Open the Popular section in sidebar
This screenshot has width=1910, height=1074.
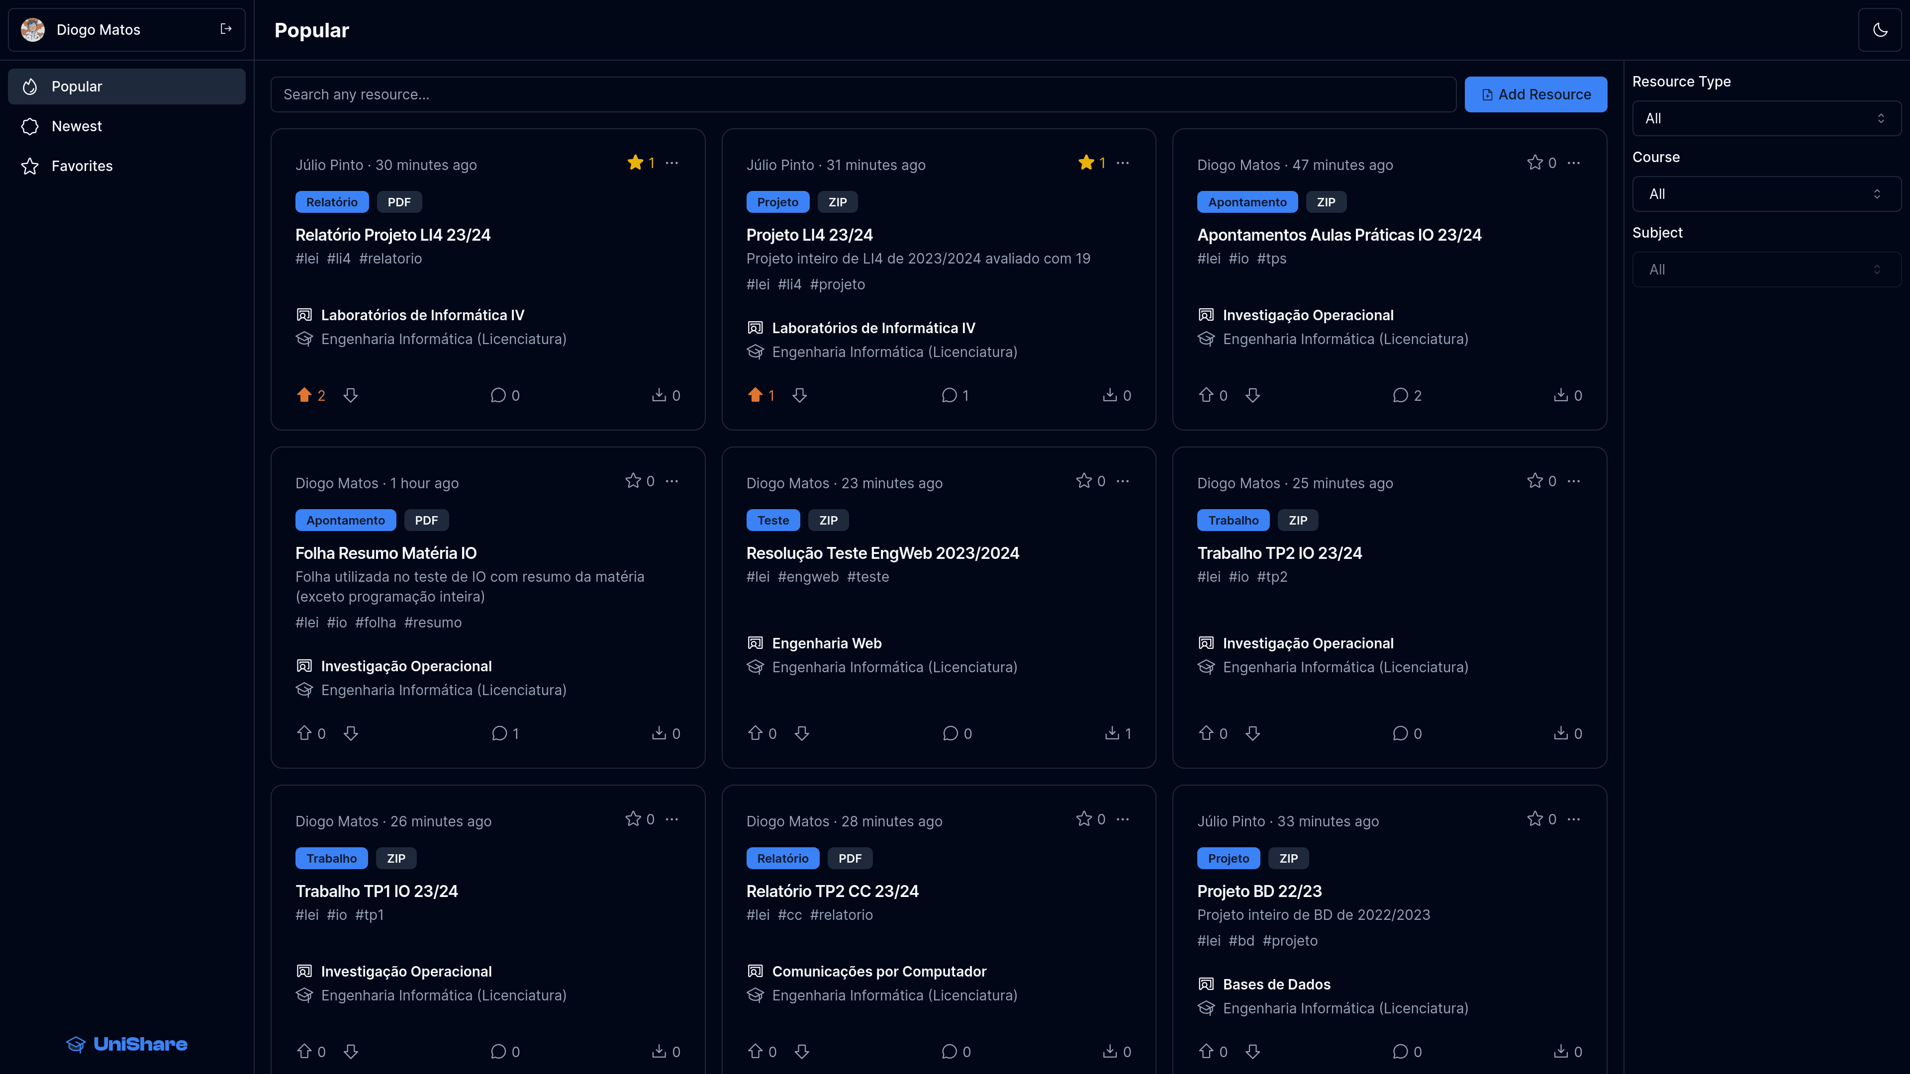click(x=127, y=87)
